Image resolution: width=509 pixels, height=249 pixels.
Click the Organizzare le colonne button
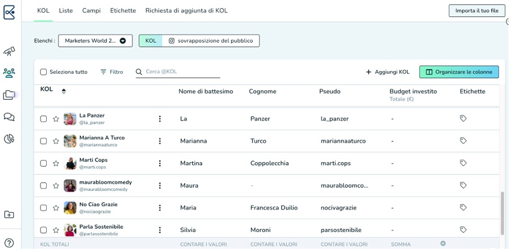click(459, 72)
